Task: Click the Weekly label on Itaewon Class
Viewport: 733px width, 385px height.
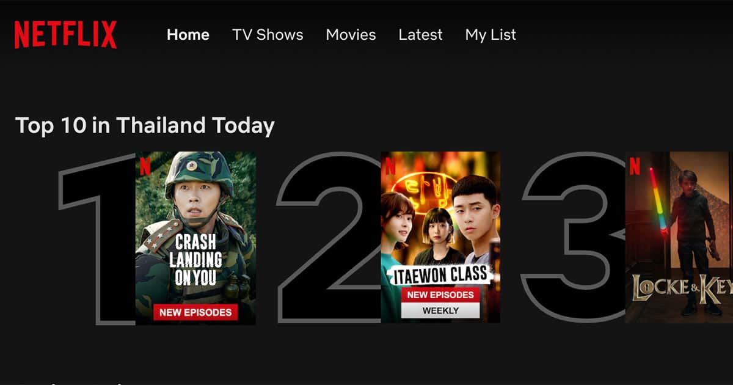Action: click(440, 310)
